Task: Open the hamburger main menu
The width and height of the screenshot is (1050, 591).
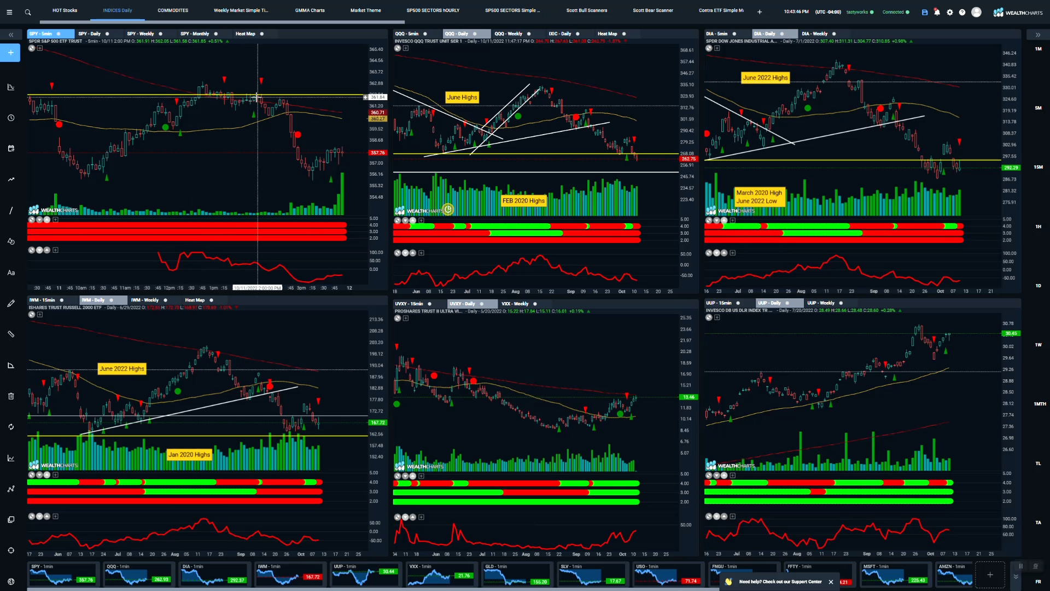Action: (9, 12)
